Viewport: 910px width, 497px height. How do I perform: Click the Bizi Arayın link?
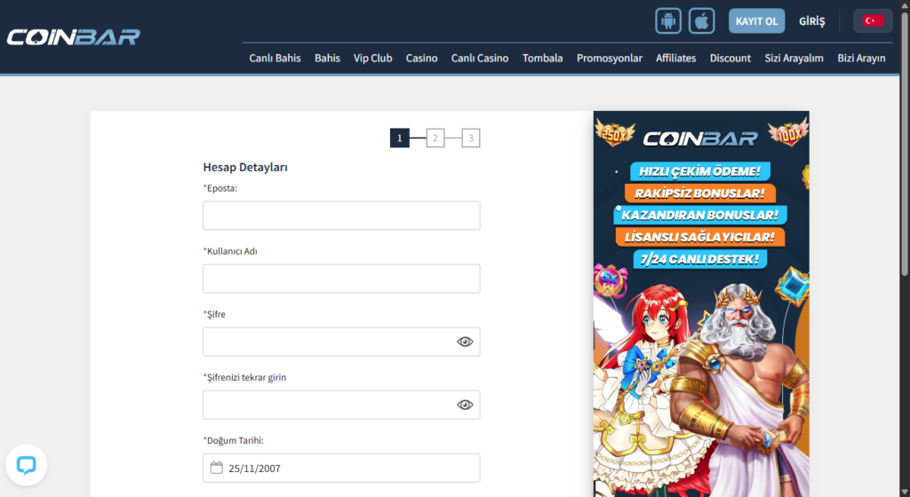pyautogui.click(x=861, y=58)
